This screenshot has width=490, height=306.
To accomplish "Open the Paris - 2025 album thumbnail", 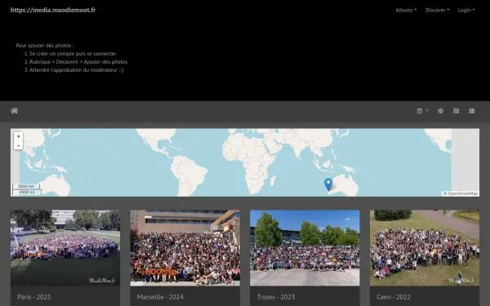I will pos(65,248).
